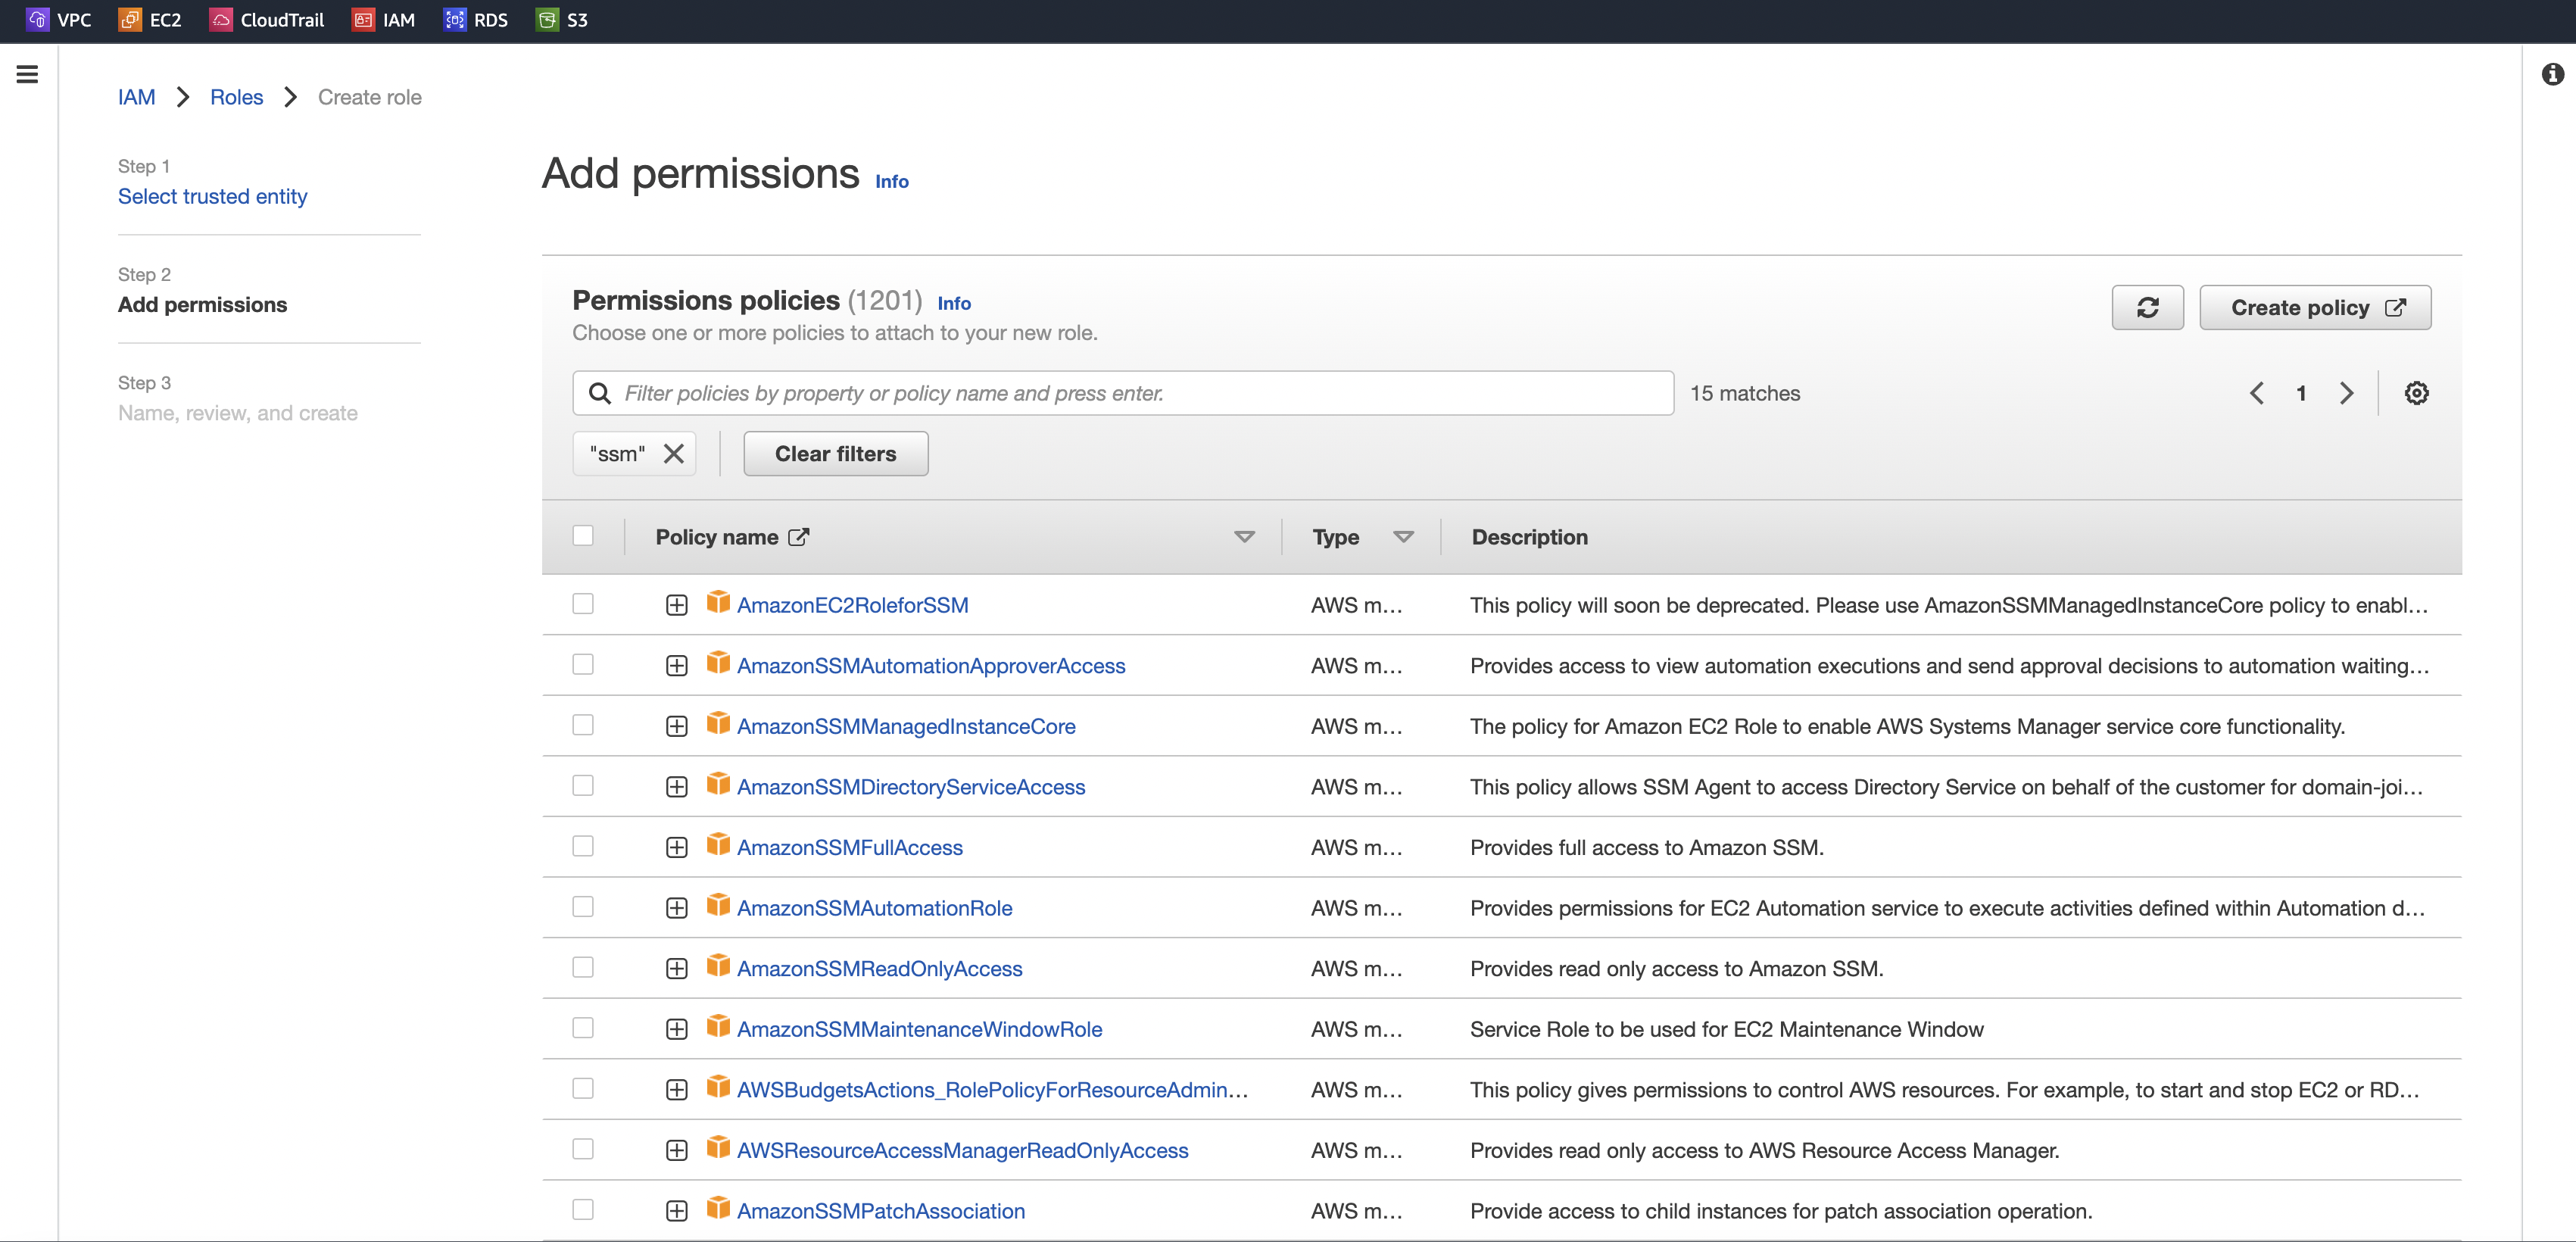Go to next page of policies arrow
Viewport: 2576px width, 1242px height.
point(2346,393)
